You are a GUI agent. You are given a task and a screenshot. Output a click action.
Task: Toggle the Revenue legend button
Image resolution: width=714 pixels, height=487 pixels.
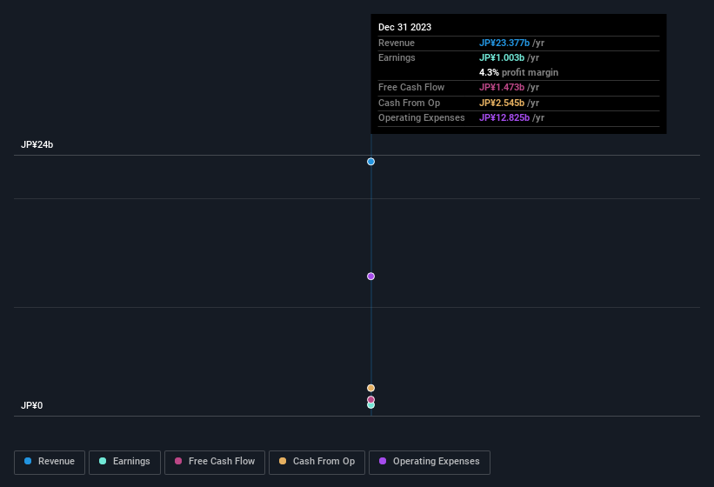point(50,462)
